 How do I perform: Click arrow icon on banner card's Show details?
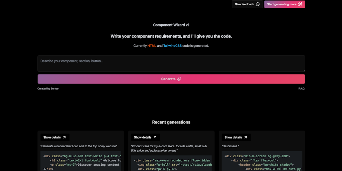tap(64, 137)
